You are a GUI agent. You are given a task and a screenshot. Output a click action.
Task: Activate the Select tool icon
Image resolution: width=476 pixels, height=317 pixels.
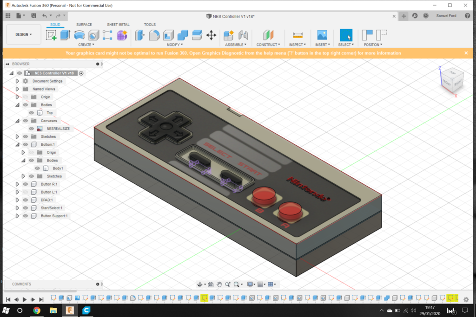pyautogui.click(x=346, y=35)
